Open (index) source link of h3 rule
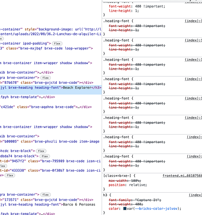The image size is (202, 215). (x=195, y=195)
